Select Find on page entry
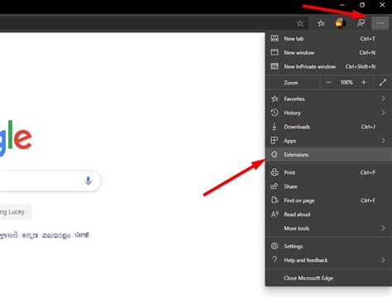The height and width of the screenshot is (303, 392). coord(328,200)
